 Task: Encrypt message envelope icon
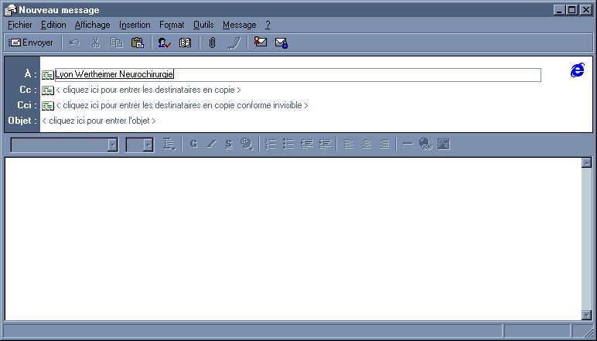(x=281, y=43)
